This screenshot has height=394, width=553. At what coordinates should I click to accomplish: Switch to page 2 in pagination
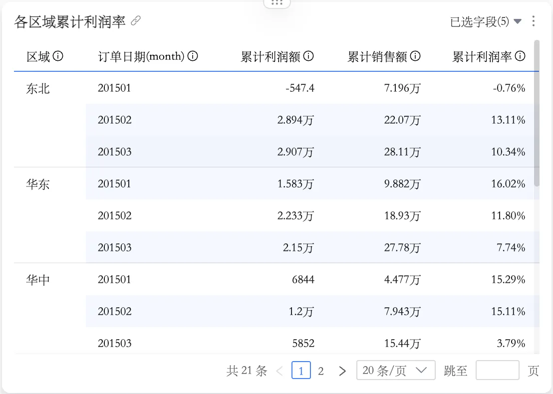[x=321, y=371]
